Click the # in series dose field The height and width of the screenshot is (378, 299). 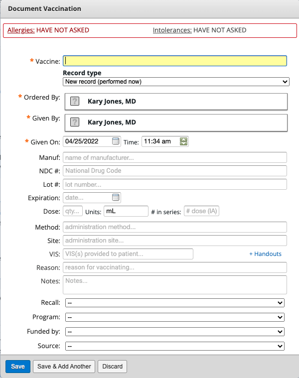(201, 211)
